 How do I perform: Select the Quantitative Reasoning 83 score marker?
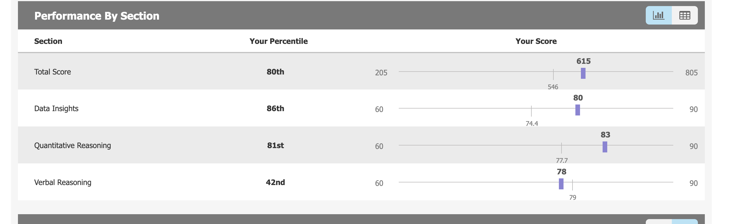[x=605, y=147]
